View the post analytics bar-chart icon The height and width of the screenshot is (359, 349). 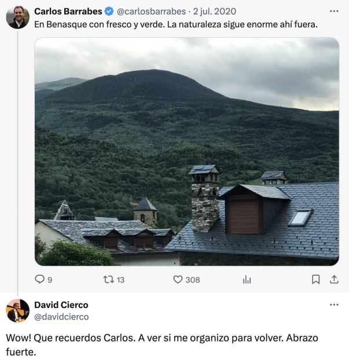click(247, 280)
